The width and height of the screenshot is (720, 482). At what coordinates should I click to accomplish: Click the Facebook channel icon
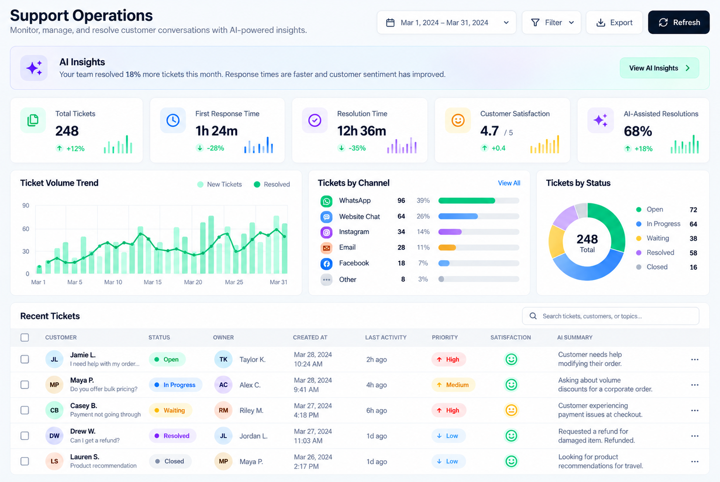pyautogui.click(x=326, y=264)
